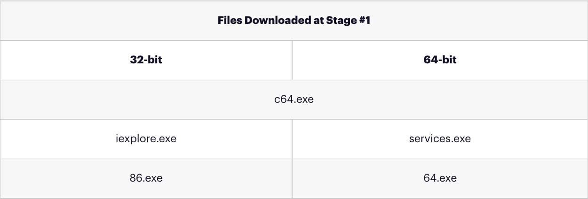Select the 64-bit column header
Screen dimensions: 588x199
(440, 60)
